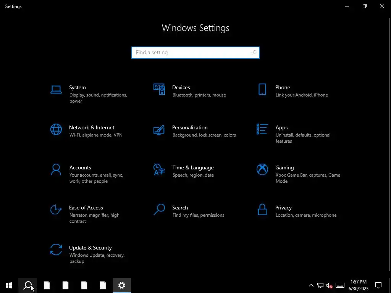The image size is (391, 293).
Task: Click 'Find my files, permissions' text
Action: pos(198,215)
